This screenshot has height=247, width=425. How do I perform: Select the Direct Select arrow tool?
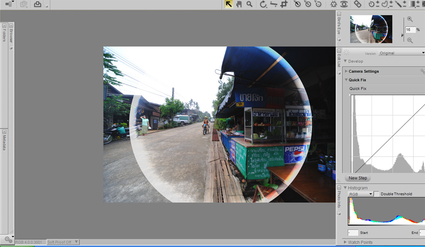click(x=228, y=4)
